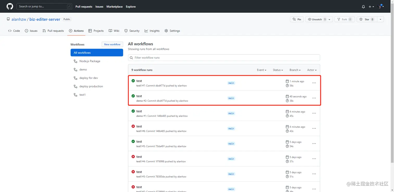
Task: Click the failure X icon of test1 #6
Action: [133, 126]
